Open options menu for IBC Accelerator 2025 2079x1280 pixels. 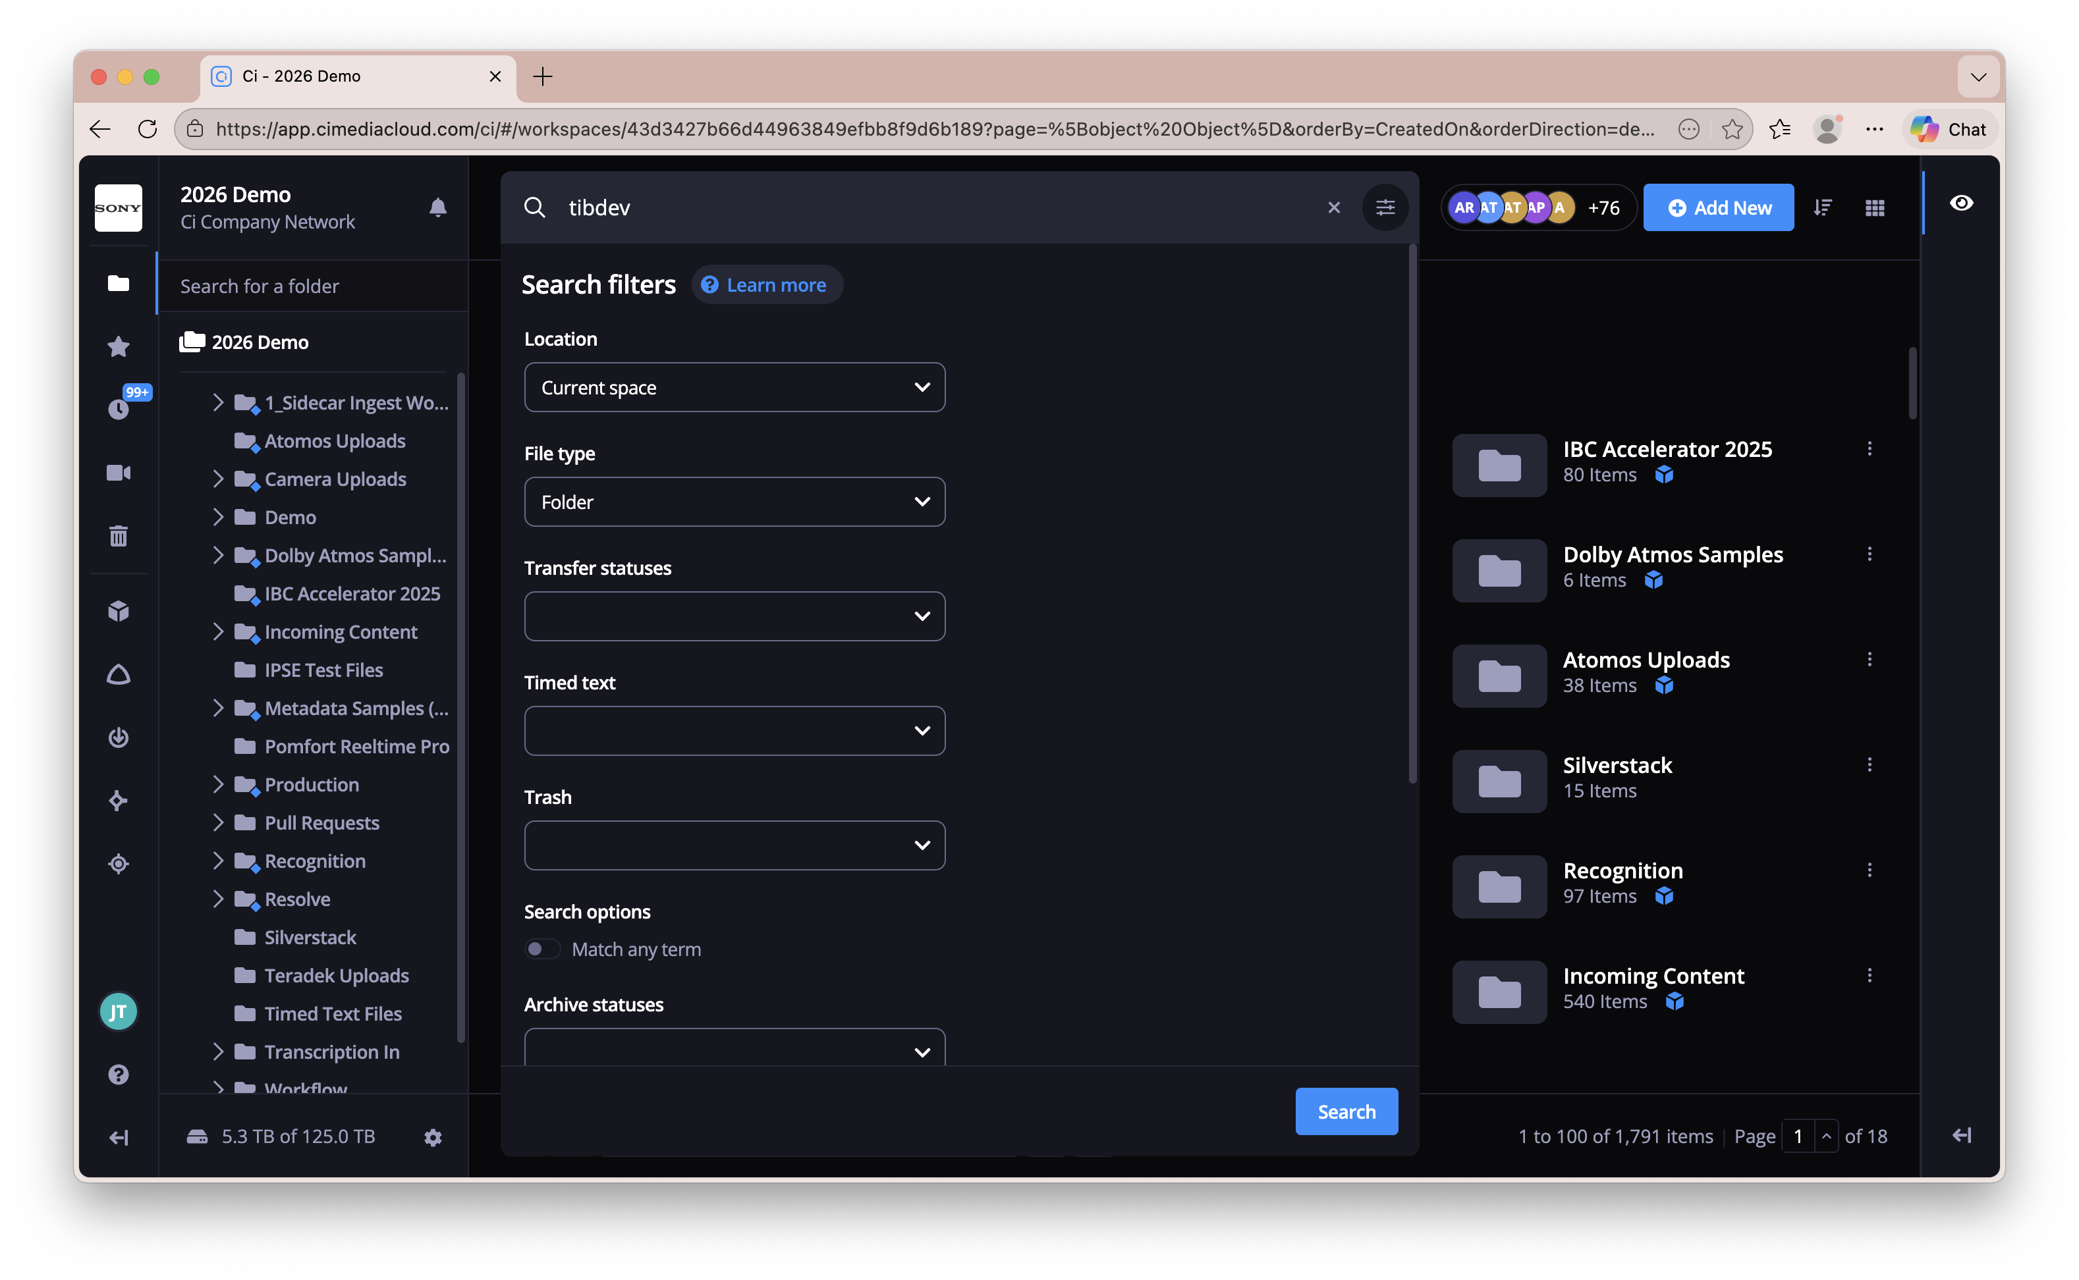click(x=1870, y=448)
